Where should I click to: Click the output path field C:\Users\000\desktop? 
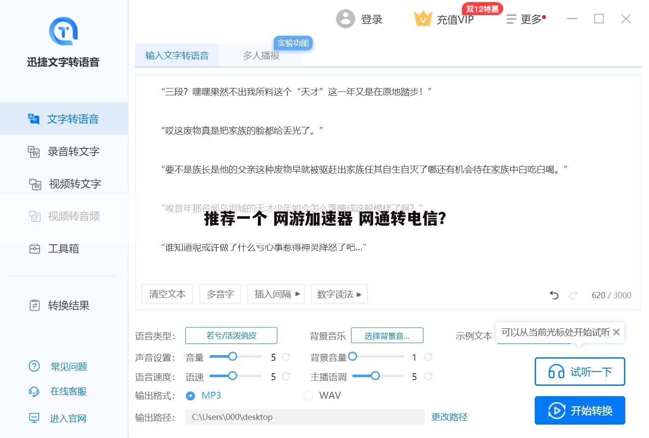(305, 417)
